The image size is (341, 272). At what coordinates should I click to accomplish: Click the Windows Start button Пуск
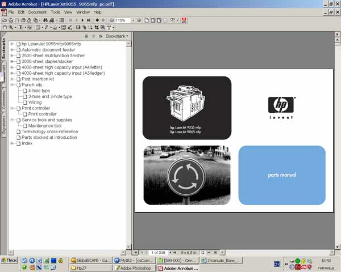(x=9, y=260)
